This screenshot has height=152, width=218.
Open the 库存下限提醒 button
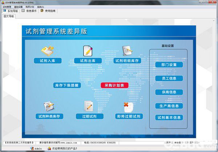[67, 85]
